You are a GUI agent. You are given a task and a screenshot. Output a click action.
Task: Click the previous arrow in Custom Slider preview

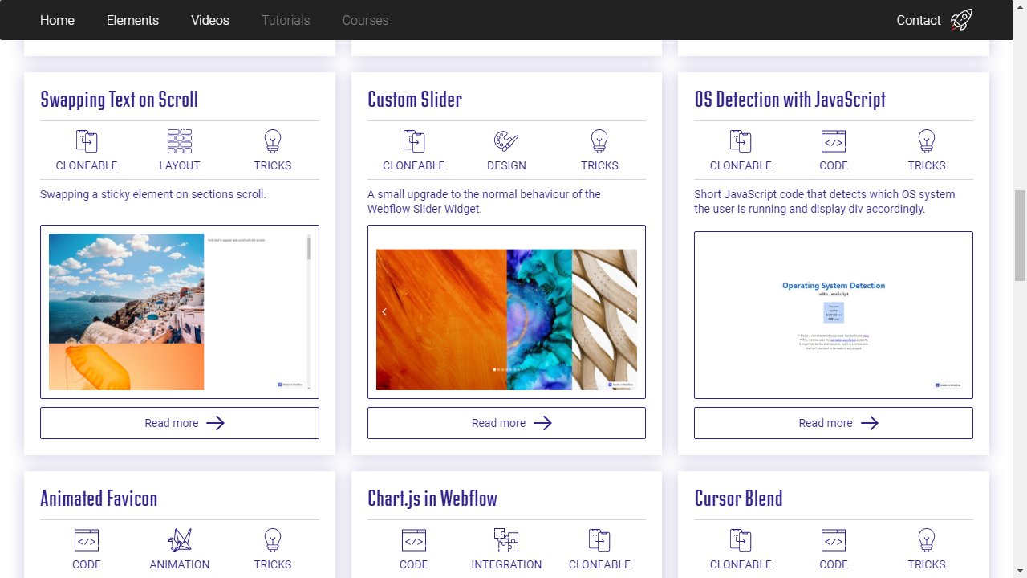[x=384, y=311]
